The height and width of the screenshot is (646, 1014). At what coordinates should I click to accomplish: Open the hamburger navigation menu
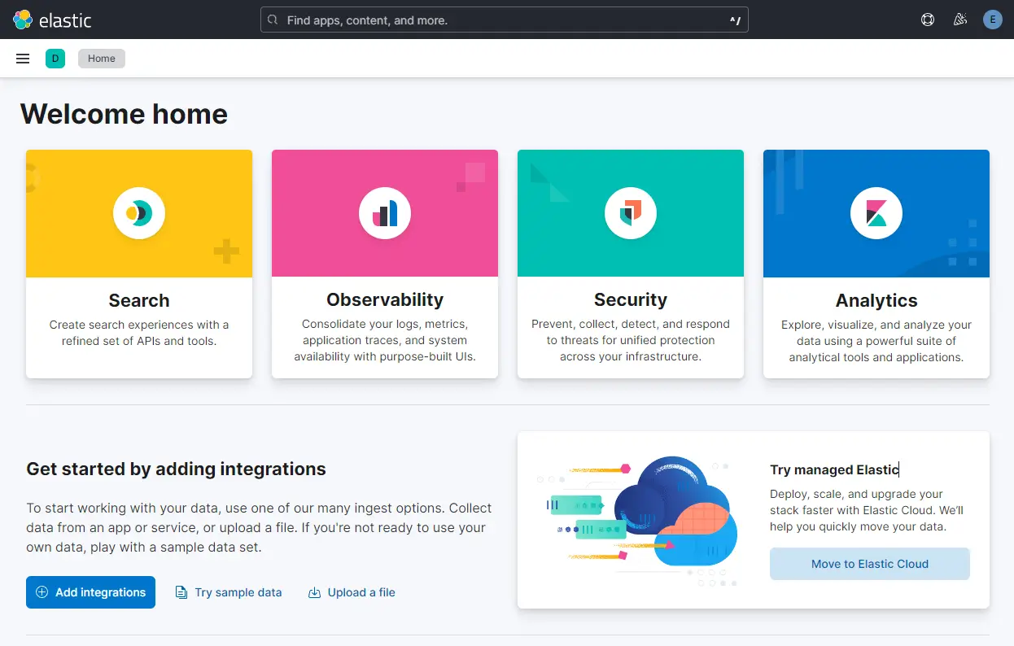click(x=23, y=59)
